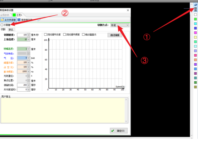Open the 切割方式 dropdown
Screen dimensions: 198x141
(x=120, y=25)
